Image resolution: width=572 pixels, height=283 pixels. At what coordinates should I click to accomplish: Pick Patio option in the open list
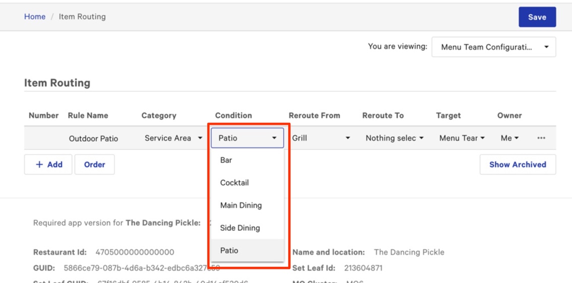(229, 251)
